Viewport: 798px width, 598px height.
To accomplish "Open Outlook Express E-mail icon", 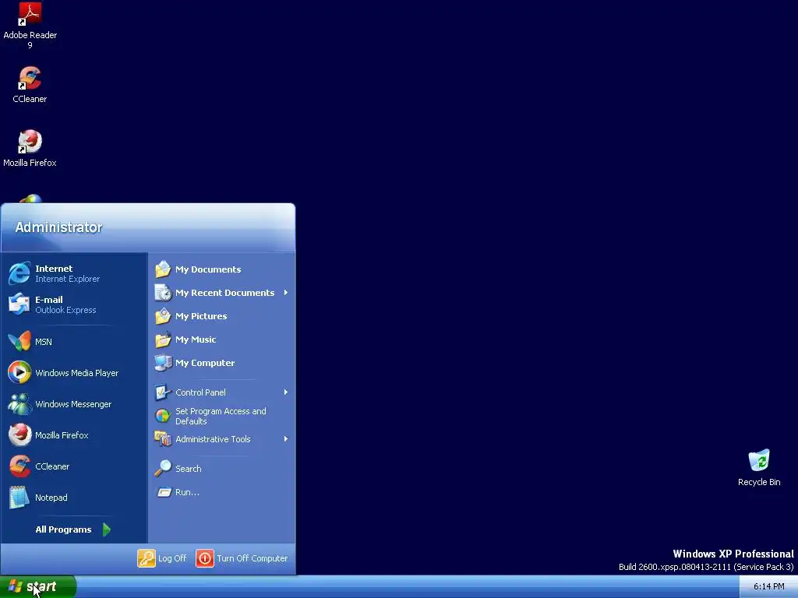I will pos(19,304).
